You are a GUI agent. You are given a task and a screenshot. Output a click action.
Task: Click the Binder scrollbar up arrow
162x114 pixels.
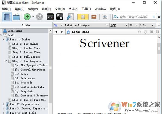pyautogui.click(x=50, y=31)
